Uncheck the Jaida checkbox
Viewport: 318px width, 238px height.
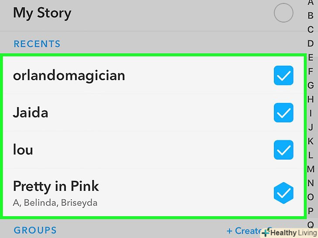coord(283,113)
